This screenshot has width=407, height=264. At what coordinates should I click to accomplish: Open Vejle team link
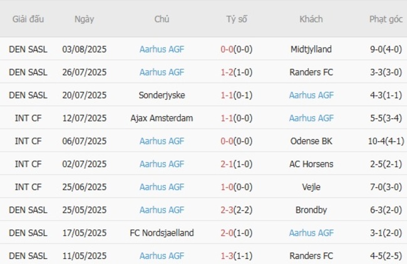[x=311, y=187]
